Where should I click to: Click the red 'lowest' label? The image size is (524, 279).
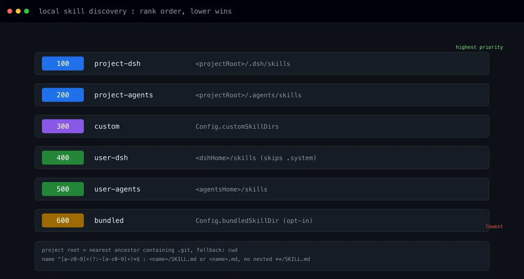494,226
